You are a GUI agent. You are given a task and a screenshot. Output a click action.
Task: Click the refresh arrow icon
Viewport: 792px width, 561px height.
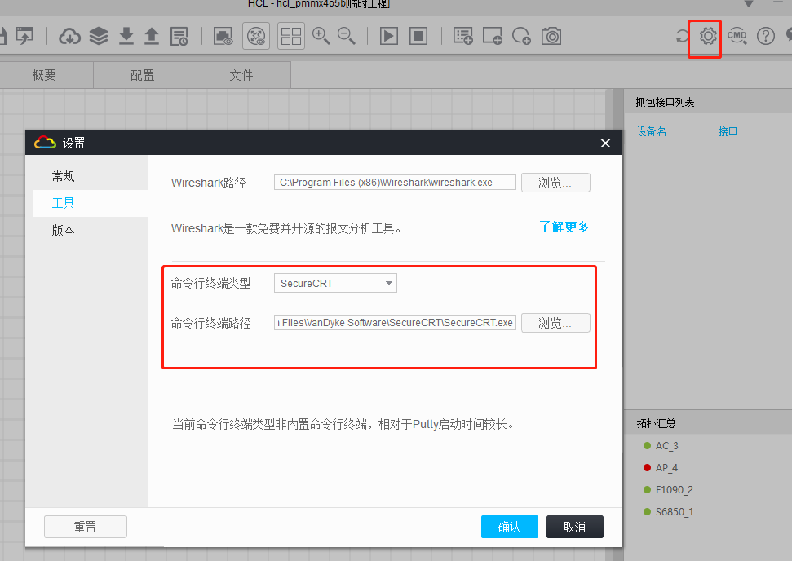tap(682, 37)
